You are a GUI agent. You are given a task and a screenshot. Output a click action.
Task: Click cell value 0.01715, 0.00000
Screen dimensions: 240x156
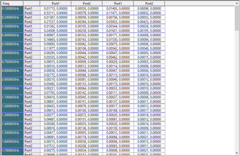pyautogui.click(x=56, y=9)
